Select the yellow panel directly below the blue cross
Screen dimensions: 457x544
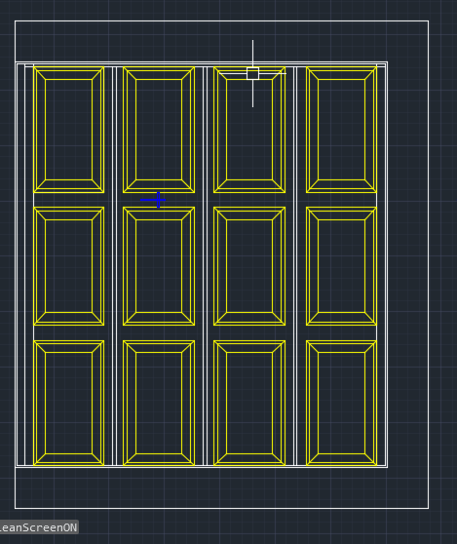tap(159, 266)
